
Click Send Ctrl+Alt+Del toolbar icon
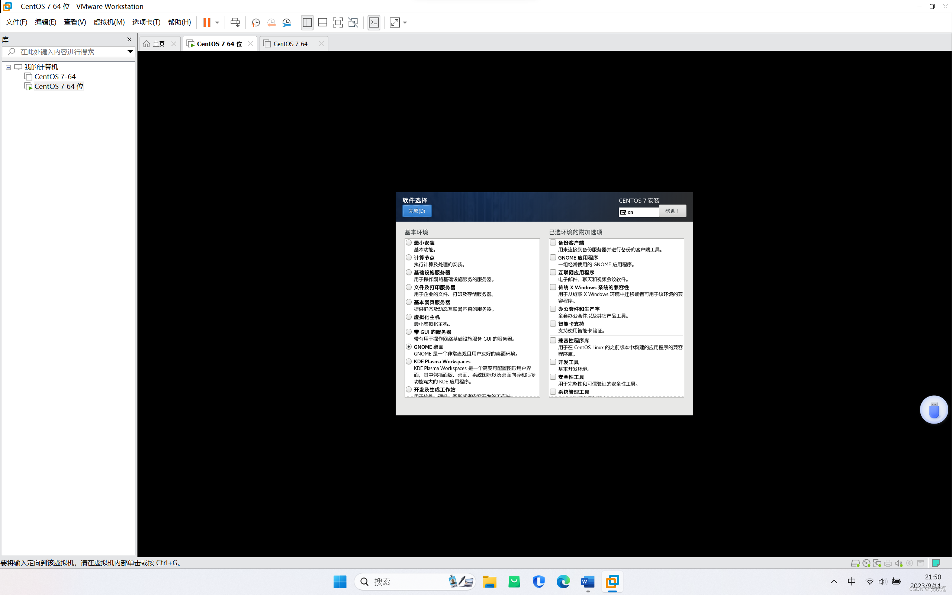click(x=235, y=22)
